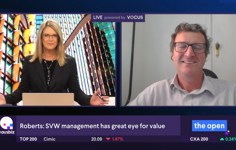Click the 'powered by' text in banner

pos(115,17)
